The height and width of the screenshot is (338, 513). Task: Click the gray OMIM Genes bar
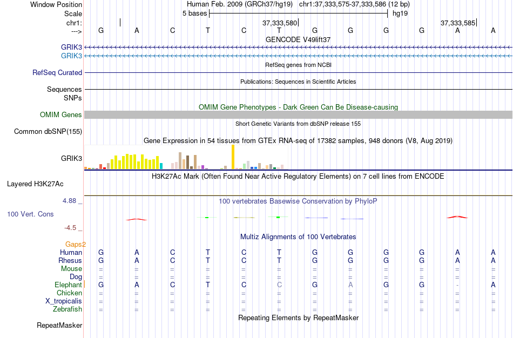(x=298, y=114)
